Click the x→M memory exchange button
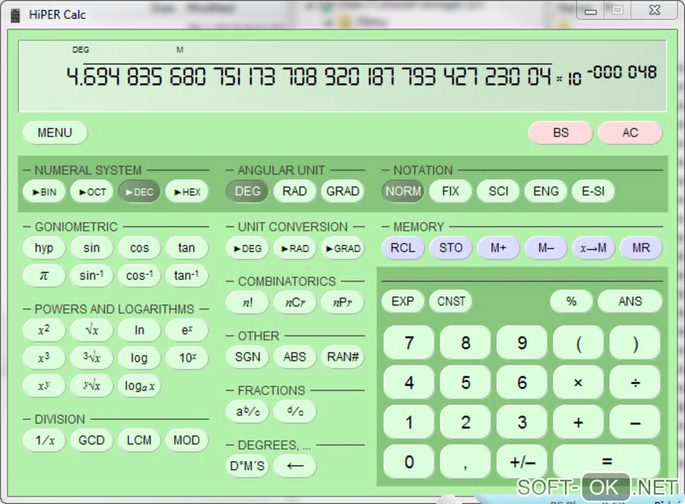 (593, 248)
